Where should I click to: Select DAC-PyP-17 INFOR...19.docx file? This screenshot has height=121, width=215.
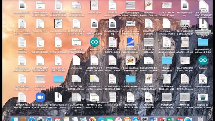click(x=185, y=79)
